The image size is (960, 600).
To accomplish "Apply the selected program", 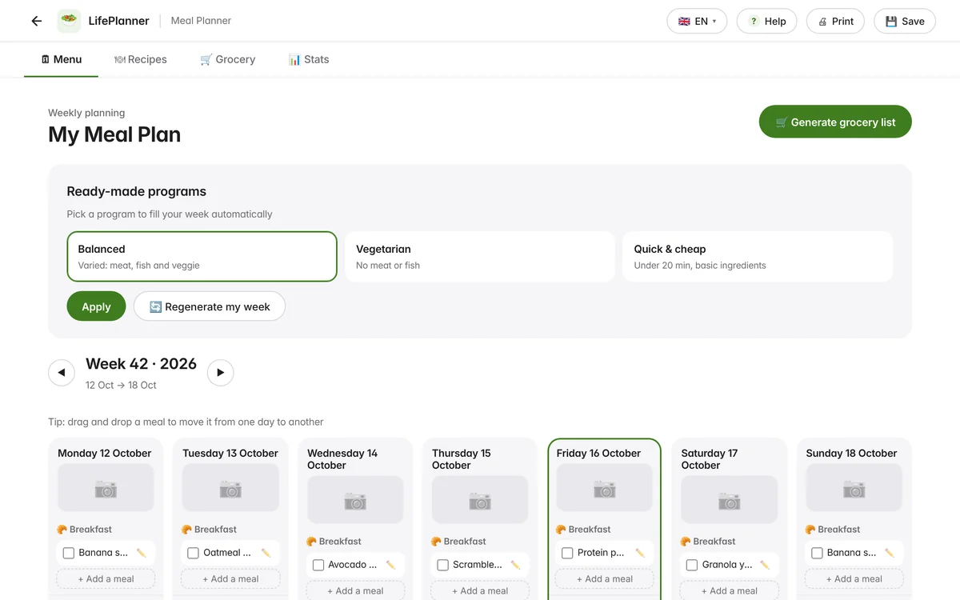I will pos(96,306).
